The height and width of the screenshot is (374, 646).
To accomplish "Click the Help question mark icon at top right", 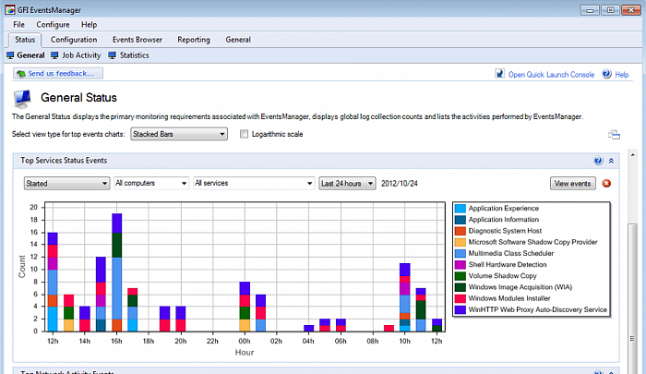I will [607, 74].
